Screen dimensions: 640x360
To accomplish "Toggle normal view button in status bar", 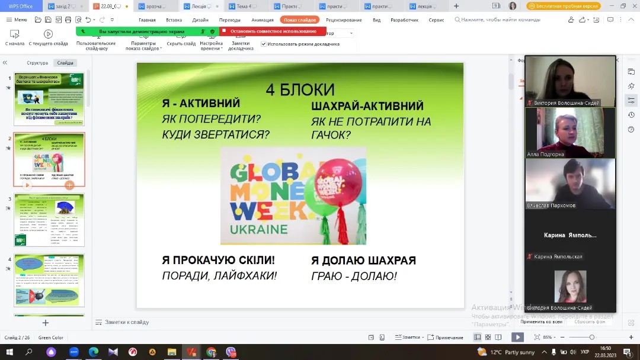I will click(477, 337).
